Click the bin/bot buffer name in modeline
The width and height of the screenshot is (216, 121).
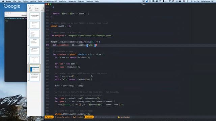tap(80, 117)
